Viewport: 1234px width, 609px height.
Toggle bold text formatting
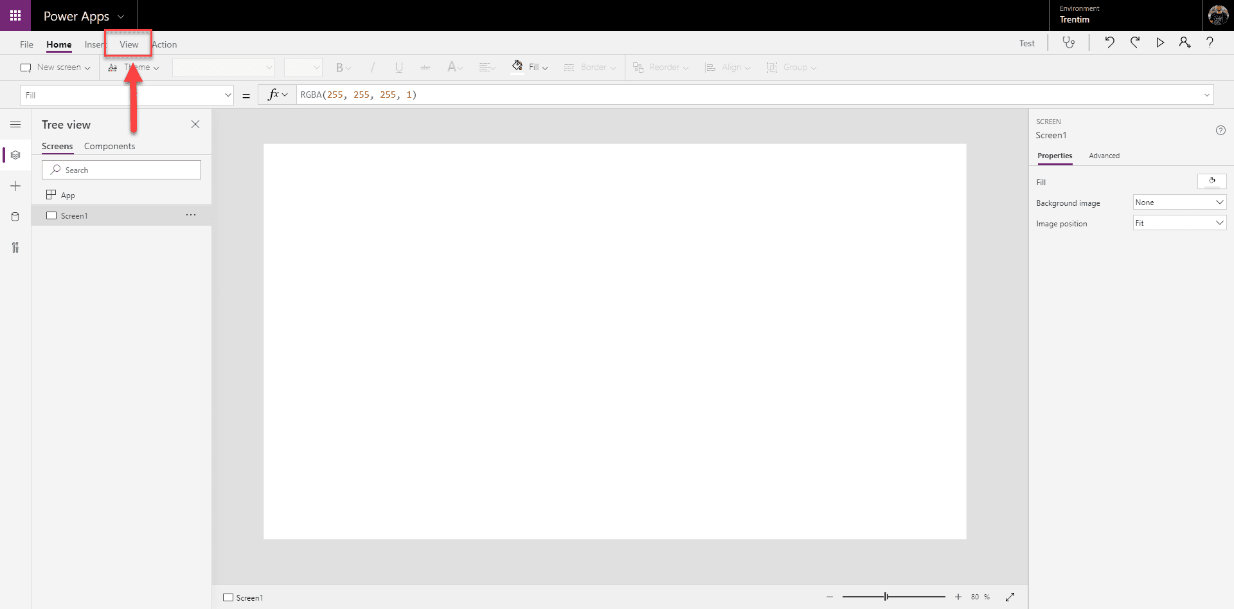(341, 67)
